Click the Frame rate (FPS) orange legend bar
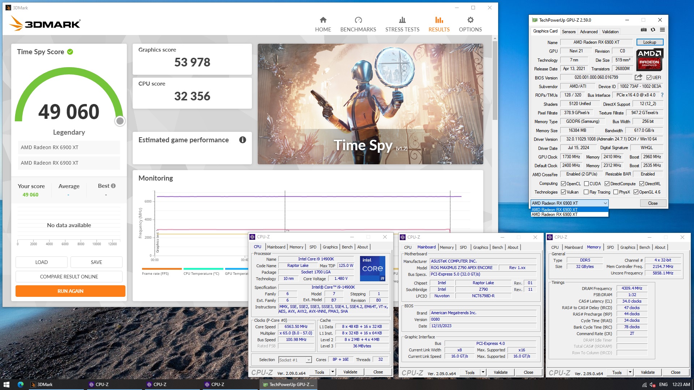The height and width of the screenshot is (390, 694). tap(162, 269)
